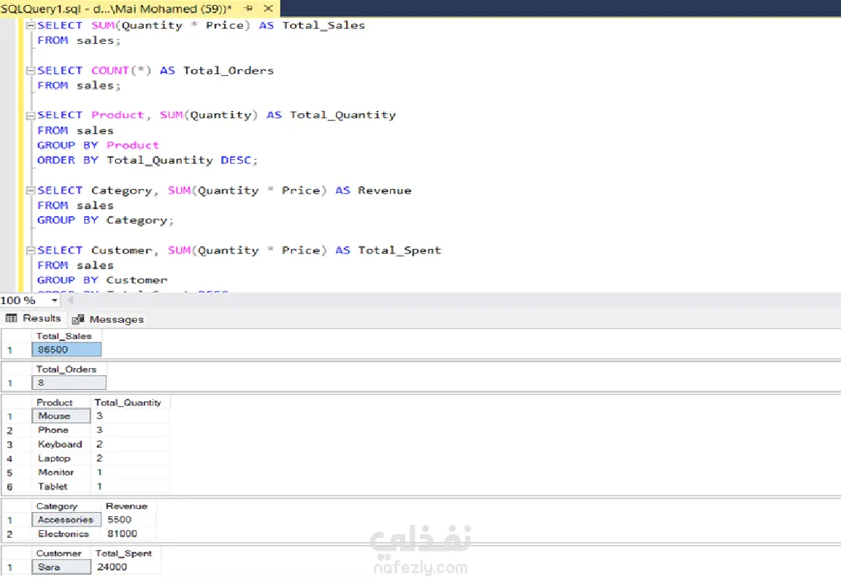Click the horizontal scroll left arrow beside zoom
Viewport: 841px width, 577px height.
70,301
